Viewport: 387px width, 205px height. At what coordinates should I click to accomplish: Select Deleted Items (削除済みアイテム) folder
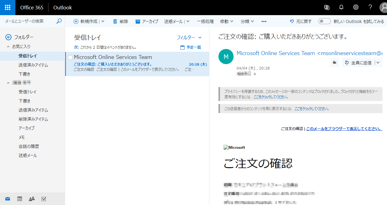point(32,119)
